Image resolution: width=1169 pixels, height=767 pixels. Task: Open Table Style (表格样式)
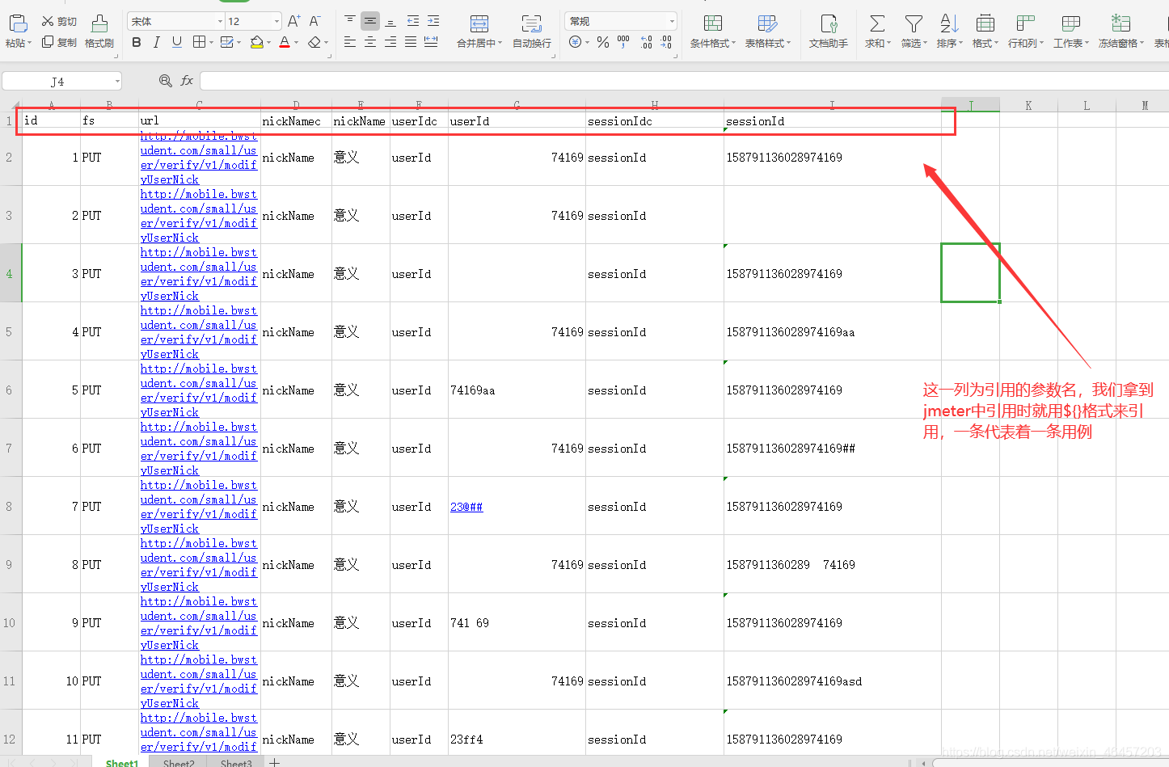click(x=768, y=32)
